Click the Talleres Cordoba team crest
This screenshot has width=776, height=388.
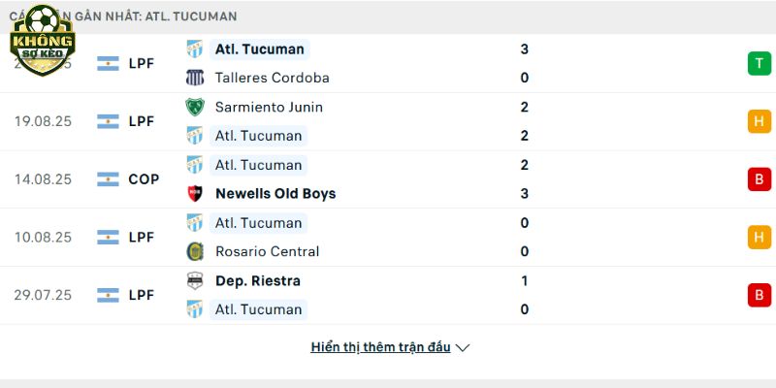pos(195,78)
